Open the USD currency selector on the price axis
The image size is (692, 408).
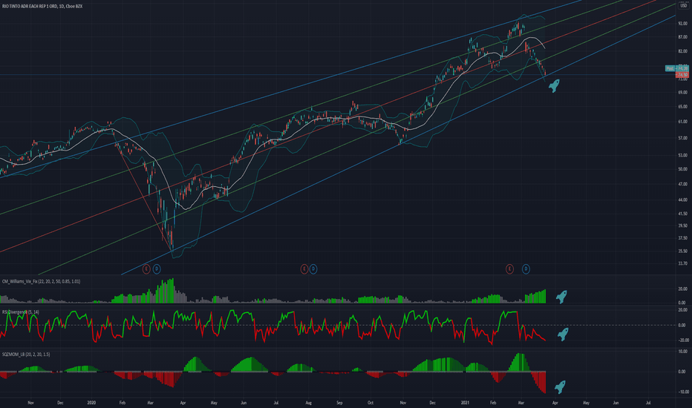[683, 6]
